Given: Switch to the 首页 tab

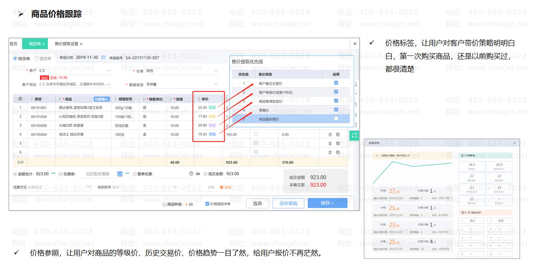Looking at the screenshot, I should click(14, 44).
